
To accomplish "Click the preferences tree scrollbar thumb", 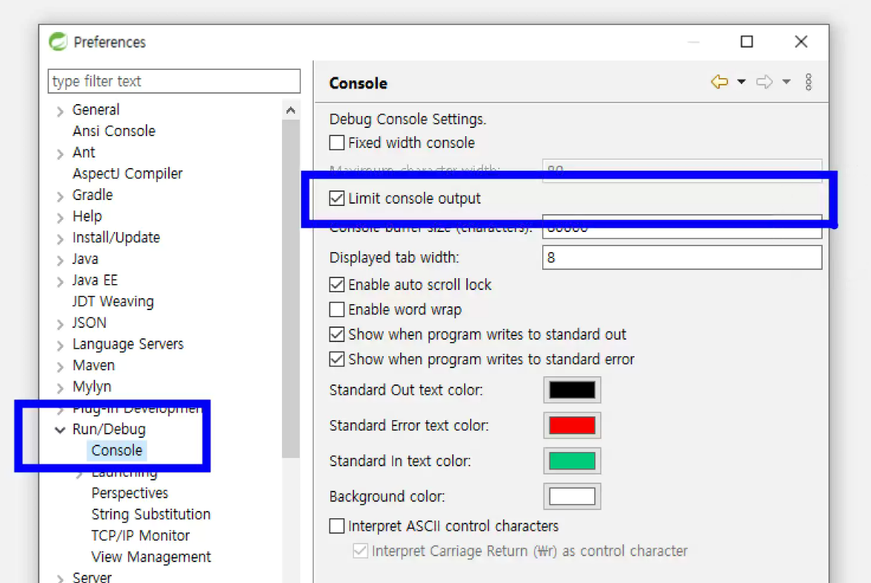I will 291,289.
